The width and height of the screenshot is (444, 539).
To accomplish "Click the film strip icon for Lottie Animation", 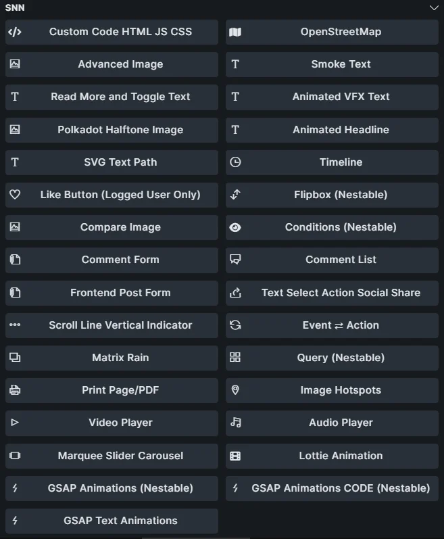I will coord(235,456).
